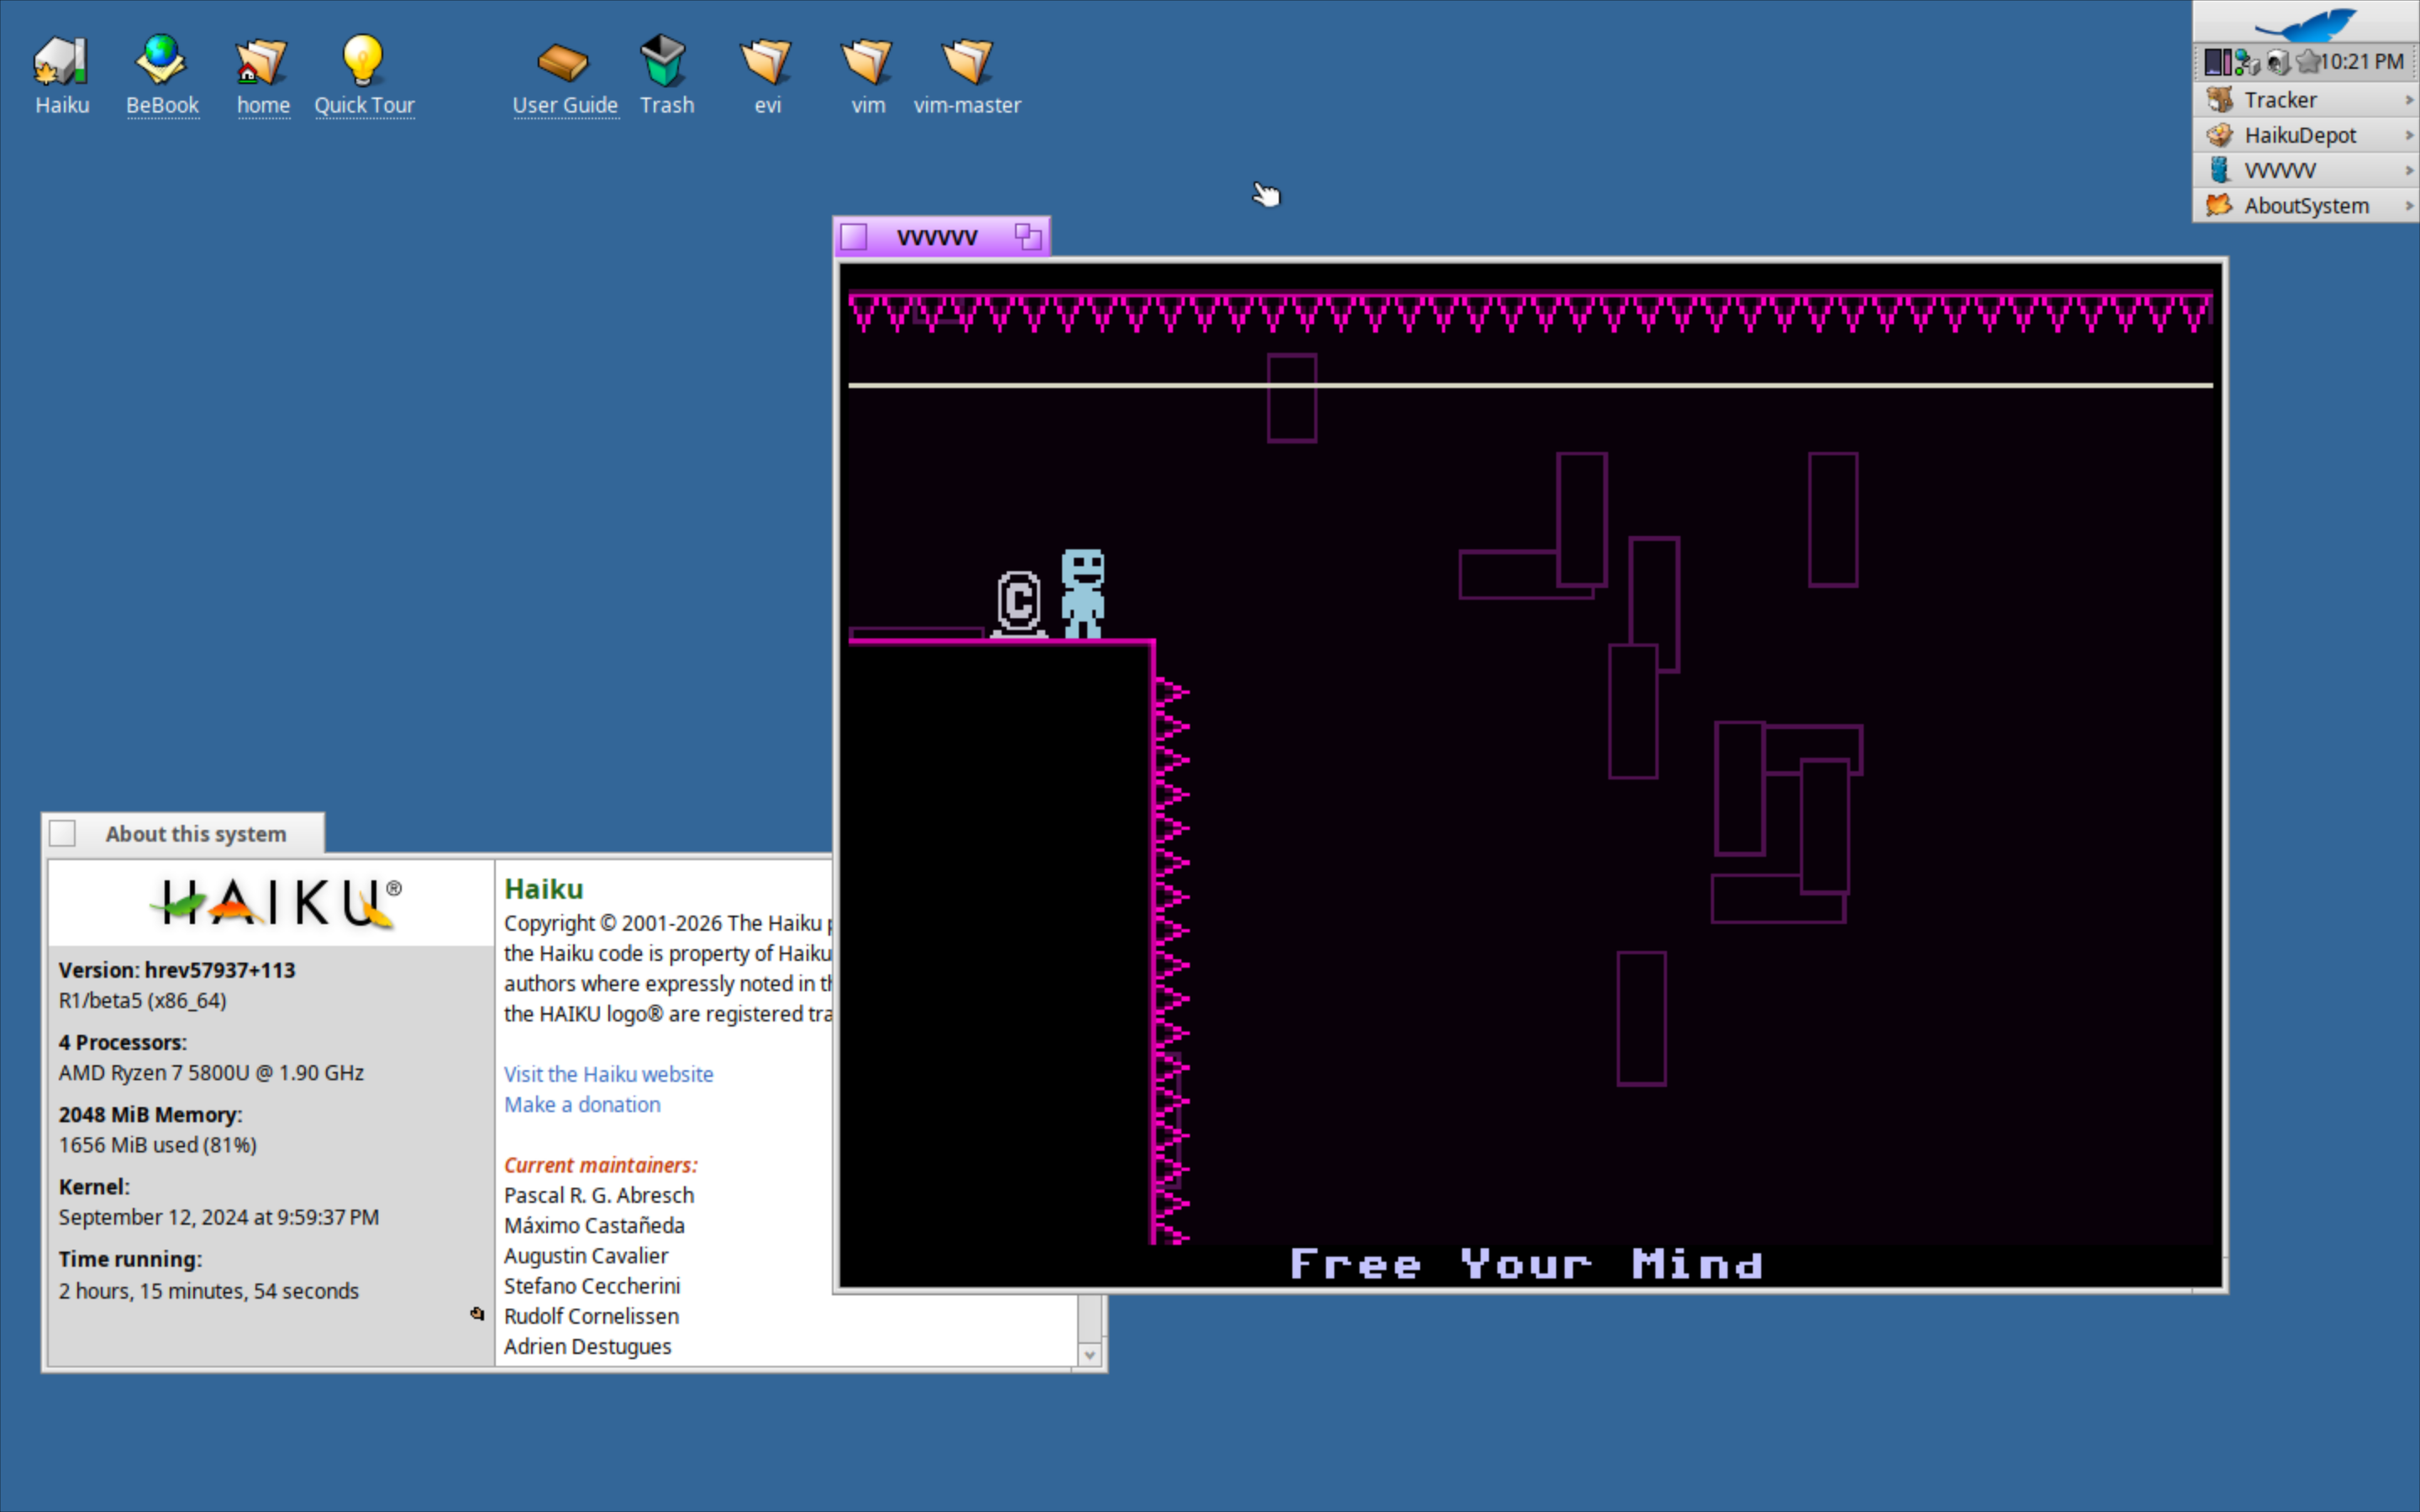Screen dimensions: 2420x1512
Task: Click the VVVVVV window zoom button
Action: pos(1028,237)
